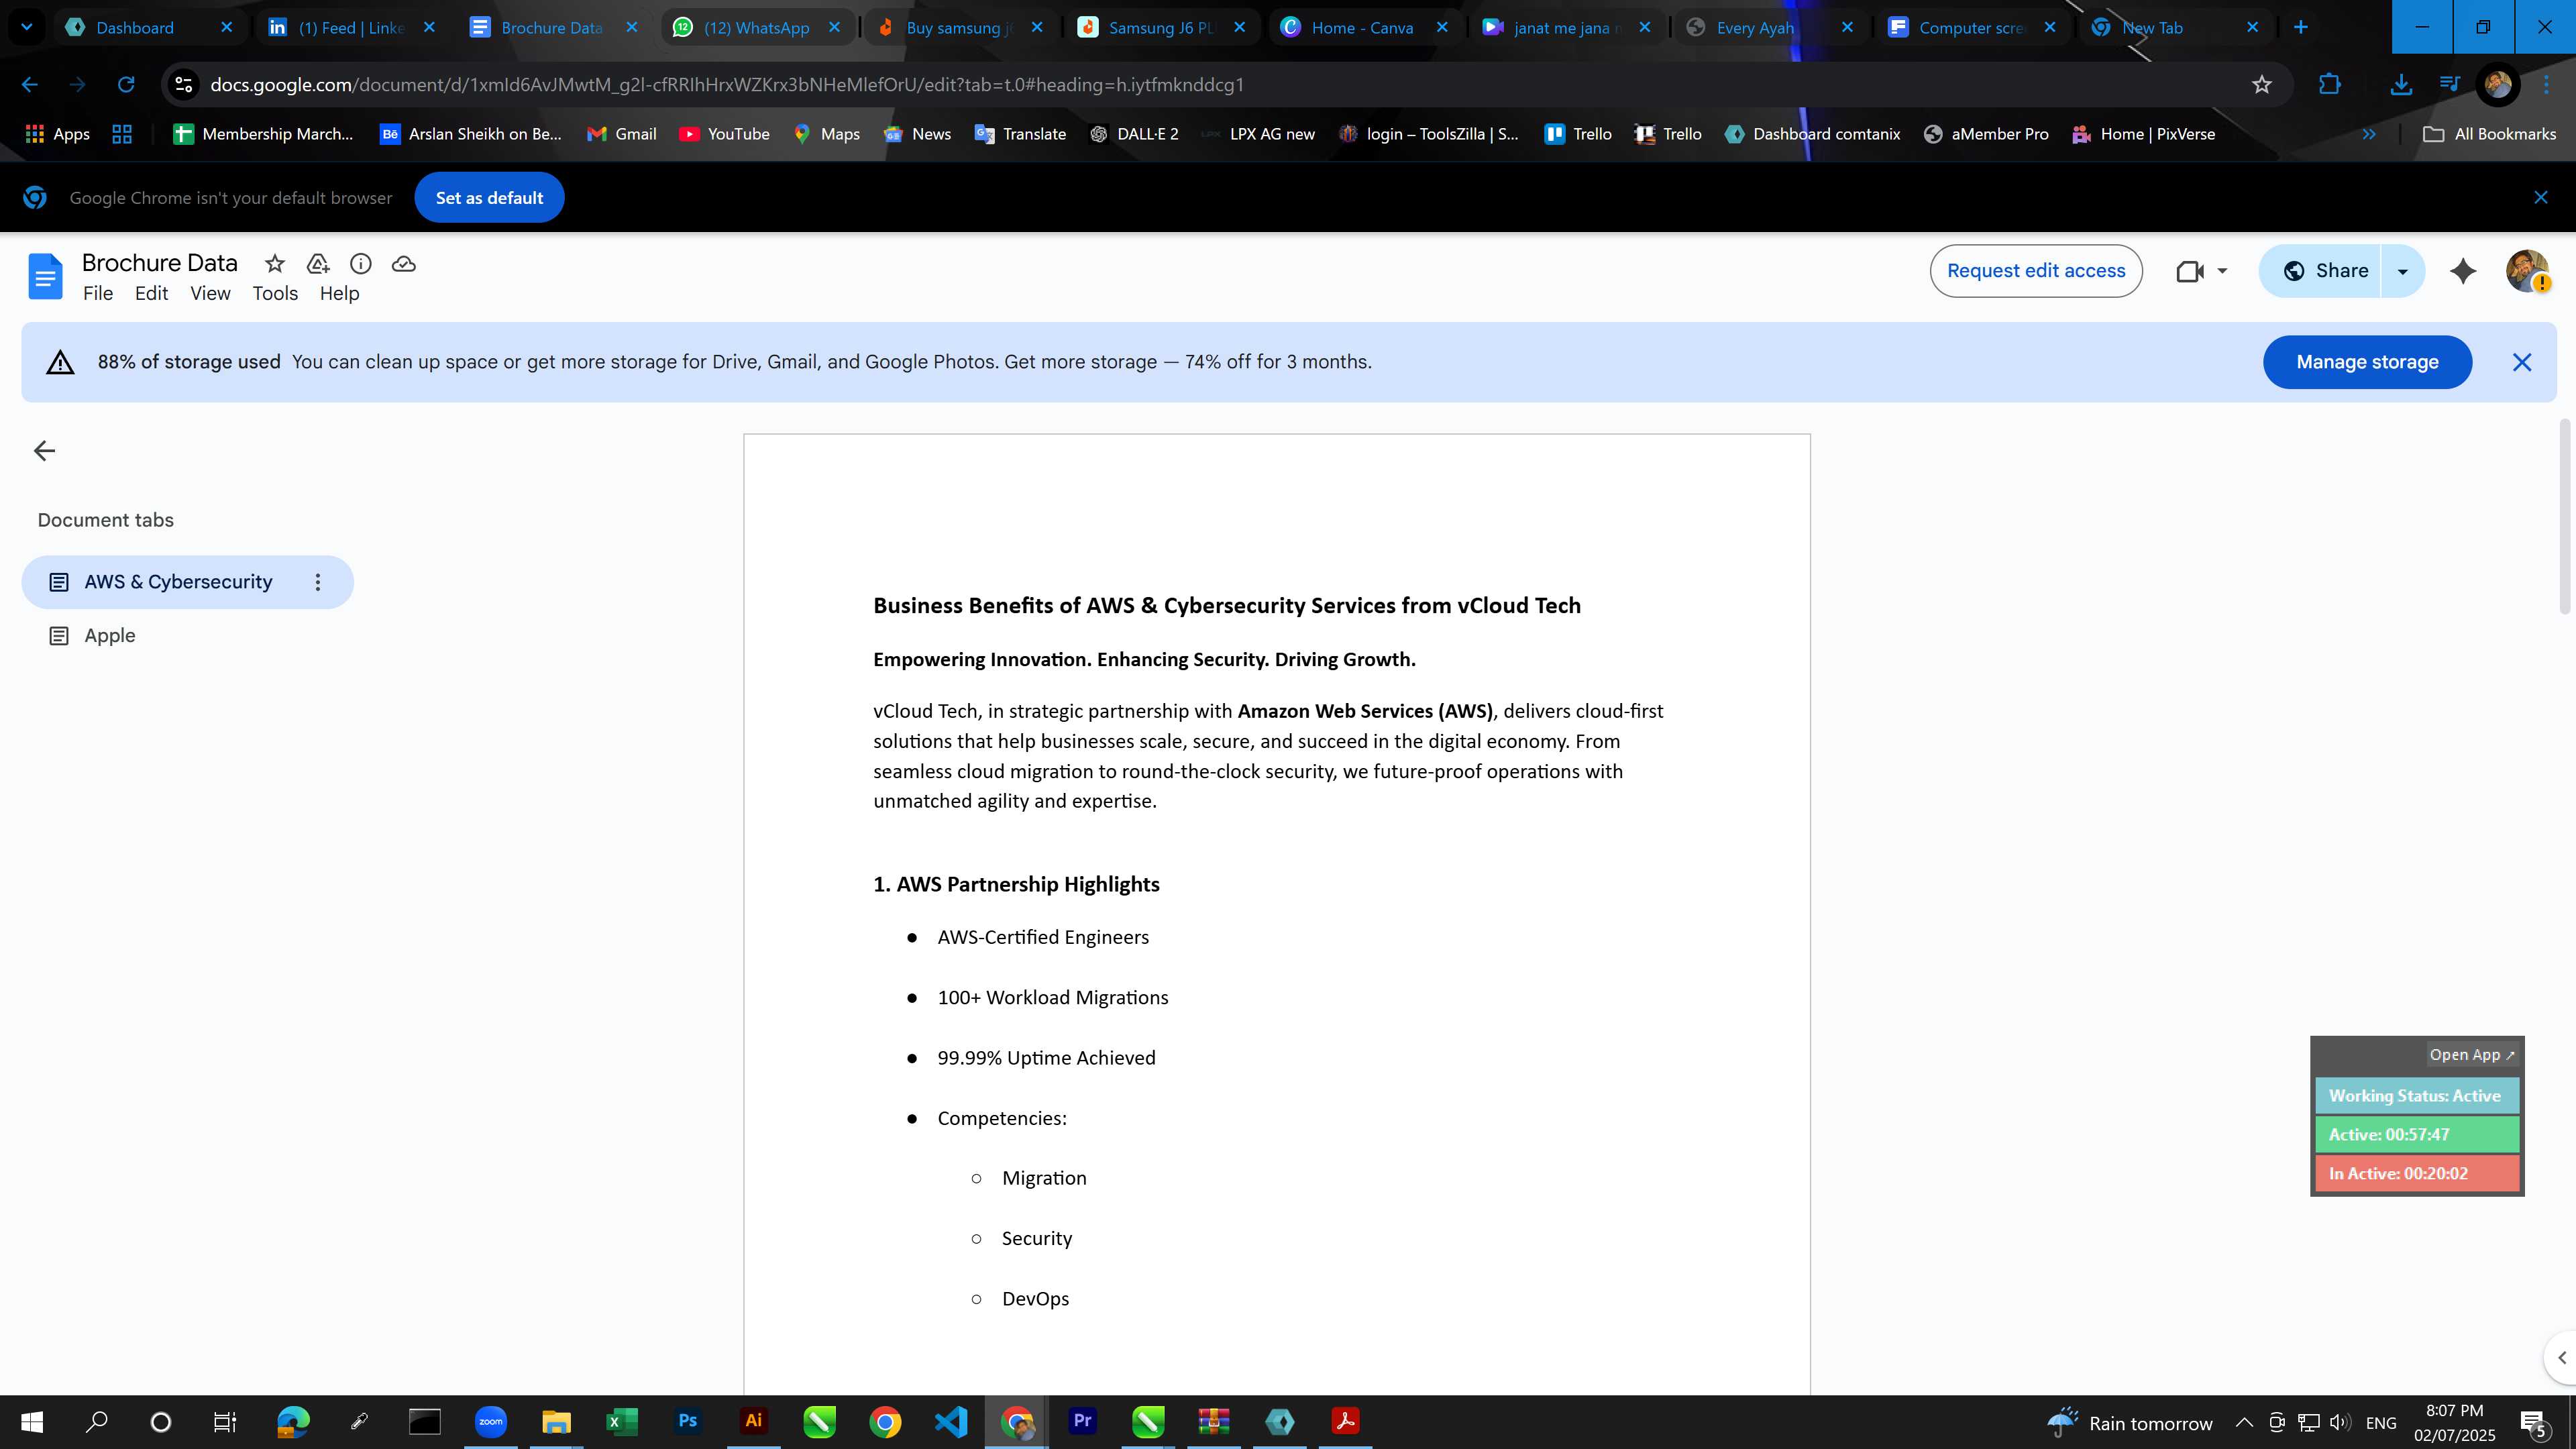The width and height of the screenshot is (2576, 1449).
Task: Open the Gemini sparkle icon
Action: click(x=2463, y=271)
